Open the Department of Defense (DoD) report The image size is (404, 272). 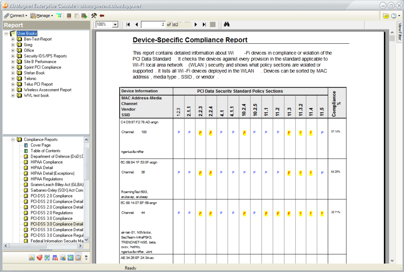pos(57,157)
